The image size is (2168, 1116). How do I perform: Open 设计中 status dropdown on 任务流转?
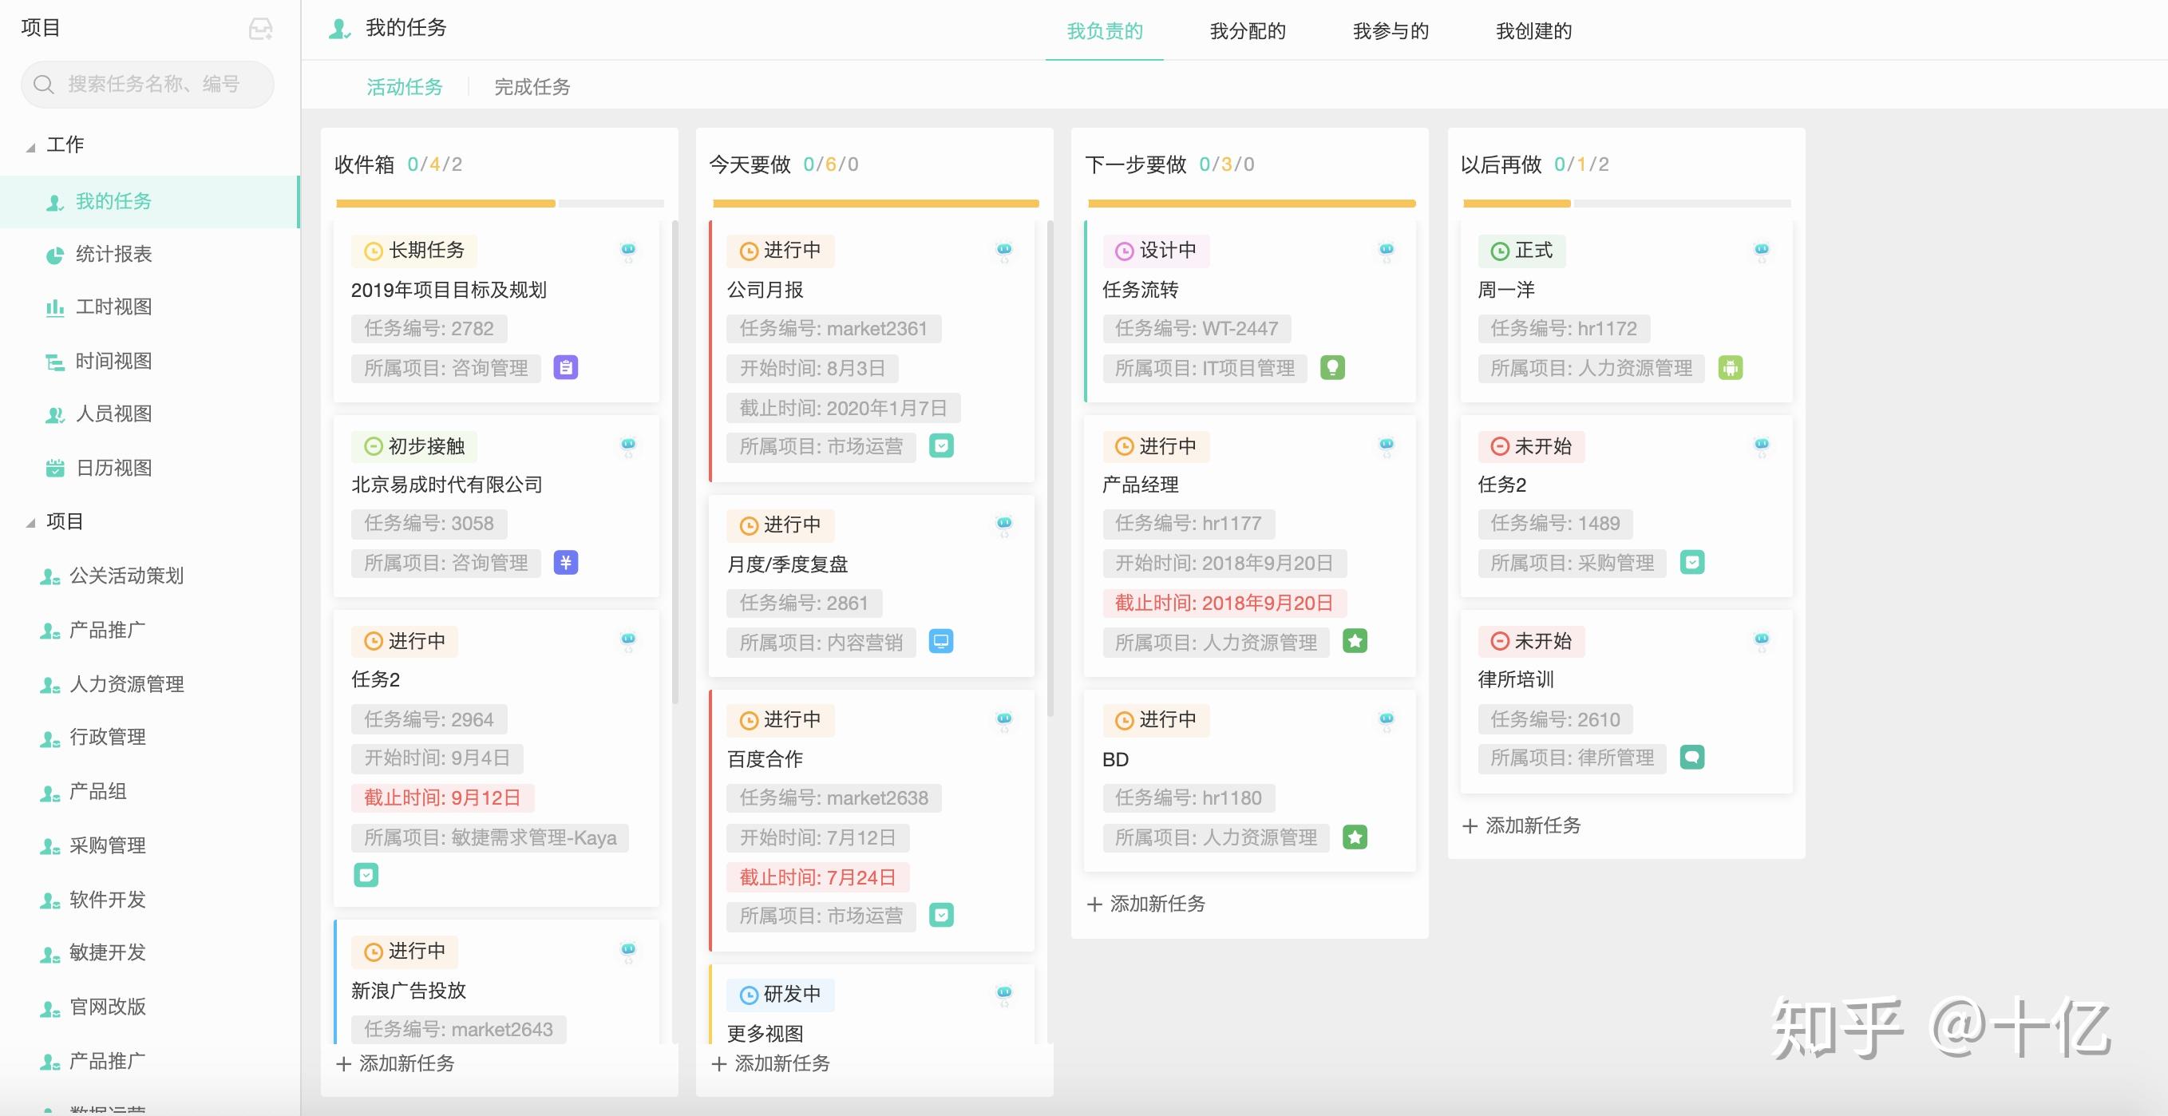pos(1156,251)
